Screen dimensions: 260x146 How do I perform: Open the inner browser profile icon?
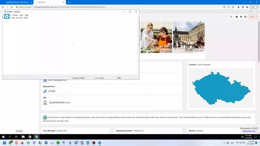pyautogui.click(x=245, y=17)
